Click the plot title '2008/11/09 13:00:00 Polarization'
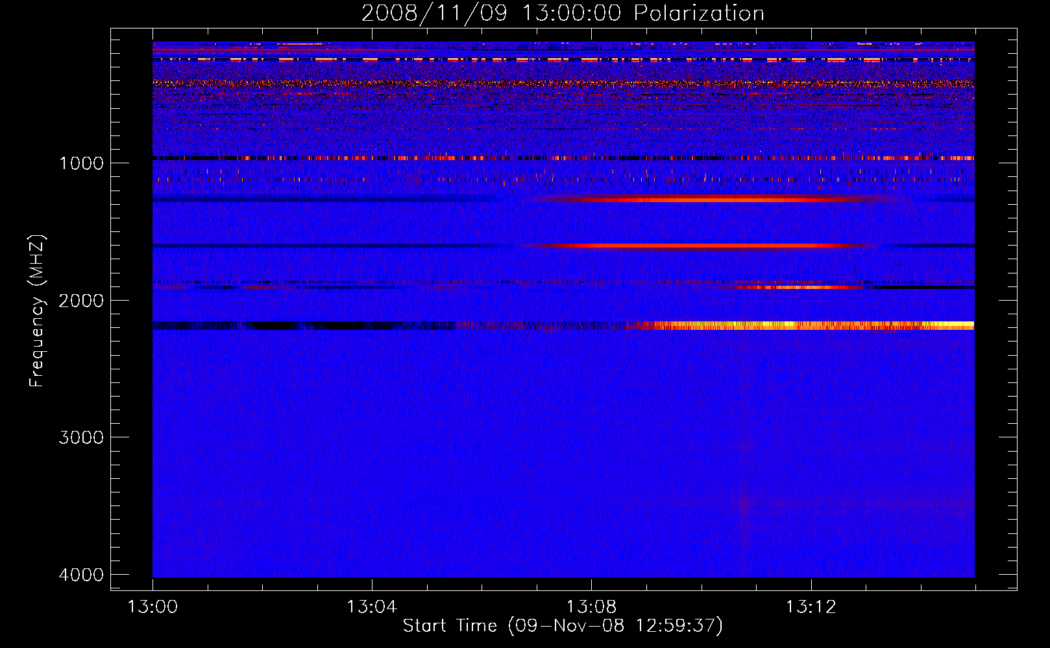The image size is (1050, 648). tap(563, 13)
